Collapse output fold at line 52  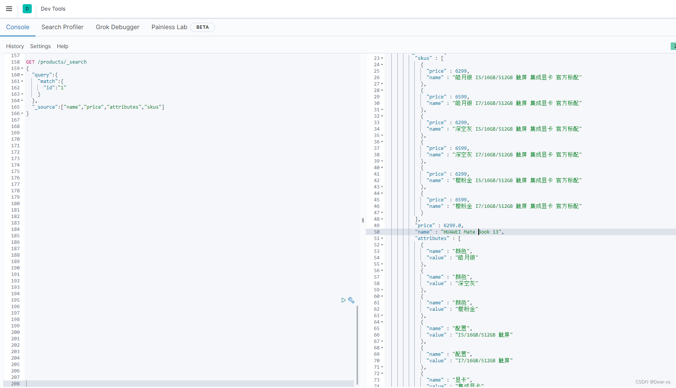382,245
